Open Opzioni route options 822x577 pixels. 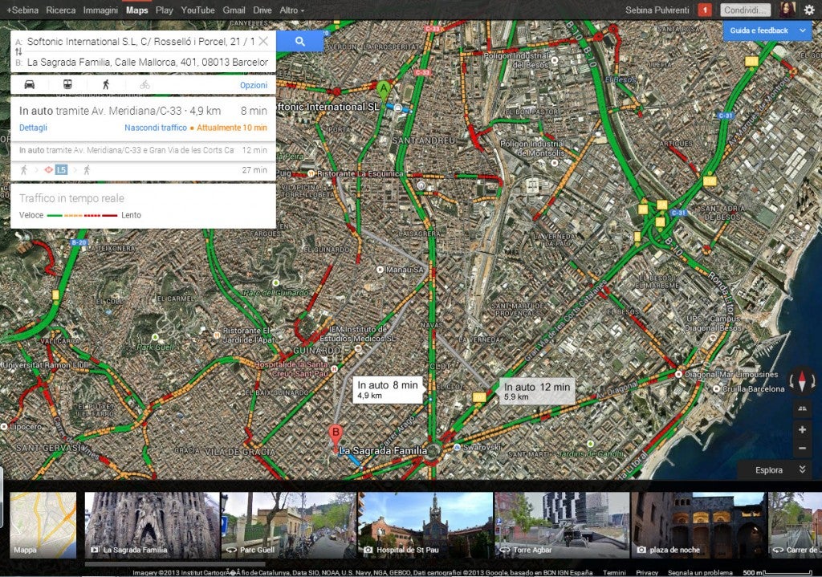coord(254,85)
